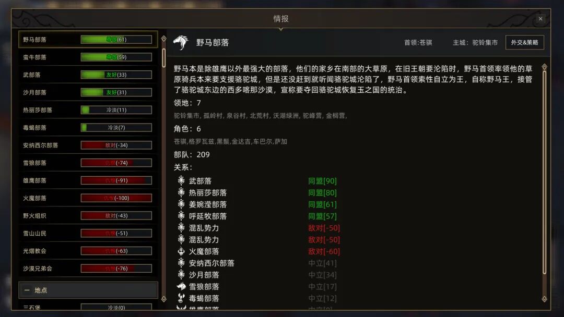The image size is (564, 317).
Task: Click the 野马部落 horse head emblem
Action: tap(181, 42)
